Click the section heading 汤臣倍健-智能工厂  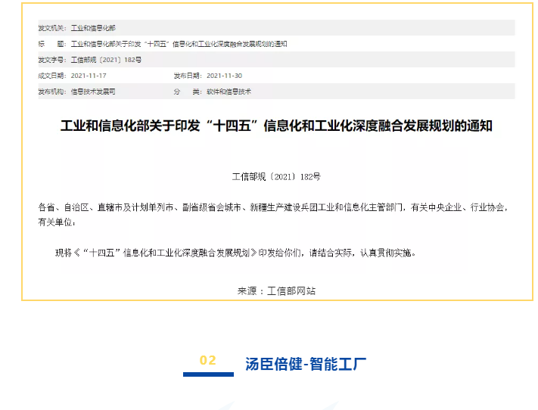(306, 364)
